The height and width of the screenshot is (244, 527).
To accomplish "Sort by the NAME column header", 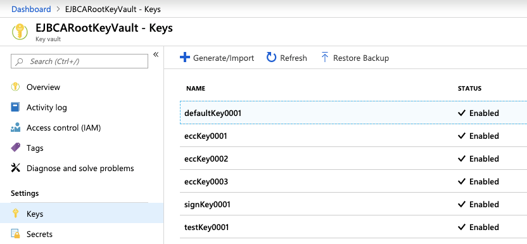I will point(196,88).
